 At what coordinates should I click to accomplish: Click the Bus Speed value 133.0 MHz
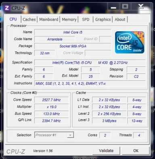pyautogui.click(x=51, y=114)
